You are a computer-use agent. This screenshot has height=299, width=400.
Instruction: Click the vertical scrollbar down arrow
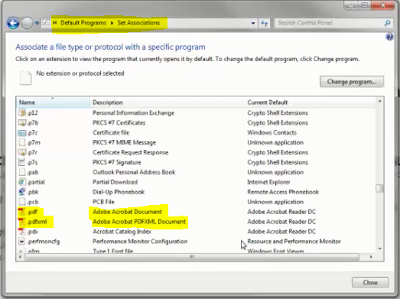tap(379, 249)
